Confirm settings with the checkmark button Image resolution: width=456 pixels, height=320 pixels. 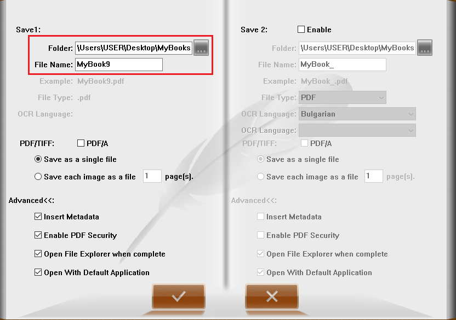click(179, 296)
